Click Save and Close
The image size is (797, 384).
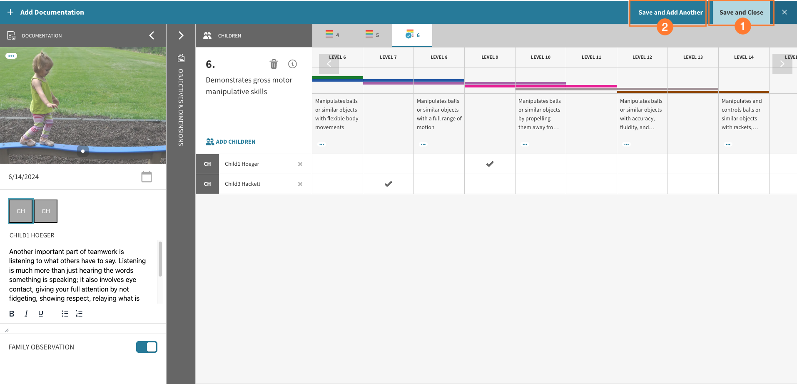pyautogui.click(x=741, y=12)
